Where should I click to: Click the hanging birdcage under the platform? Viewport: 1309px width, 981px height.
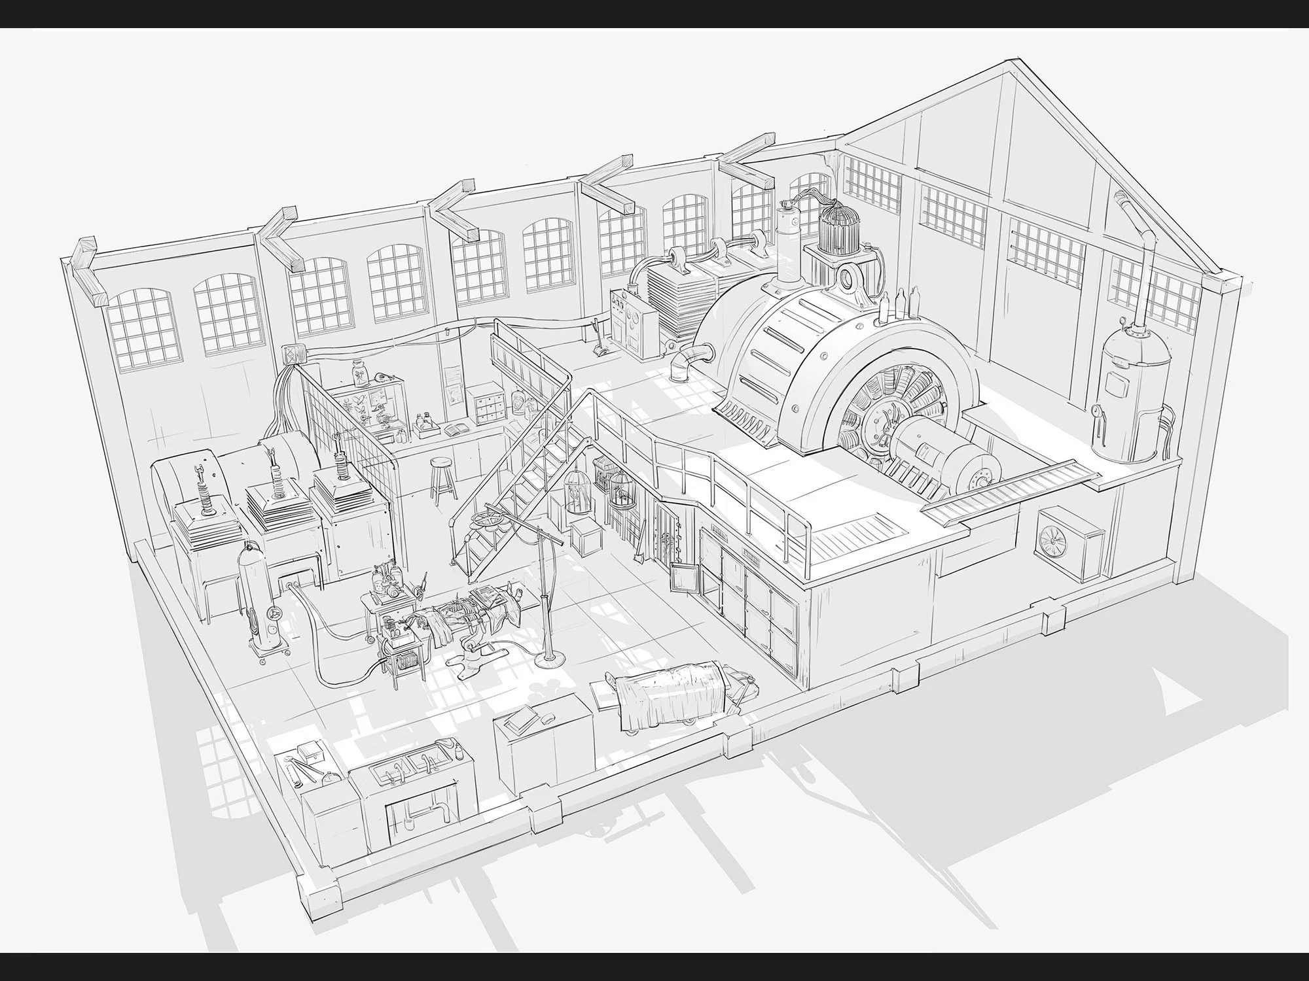tap(576, 492)
